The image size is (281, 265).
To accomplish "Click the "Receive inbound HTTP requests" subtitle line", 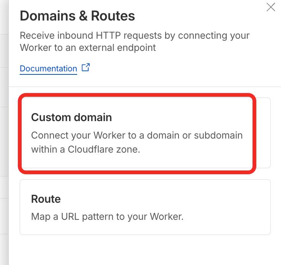I will click(x=134, y=36).
